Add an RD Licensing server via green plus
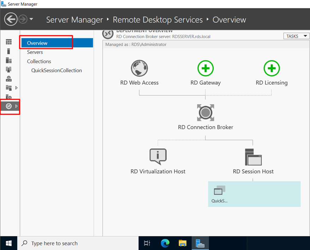The height and width of the screenshot is (250, 310). pos(272,68)
